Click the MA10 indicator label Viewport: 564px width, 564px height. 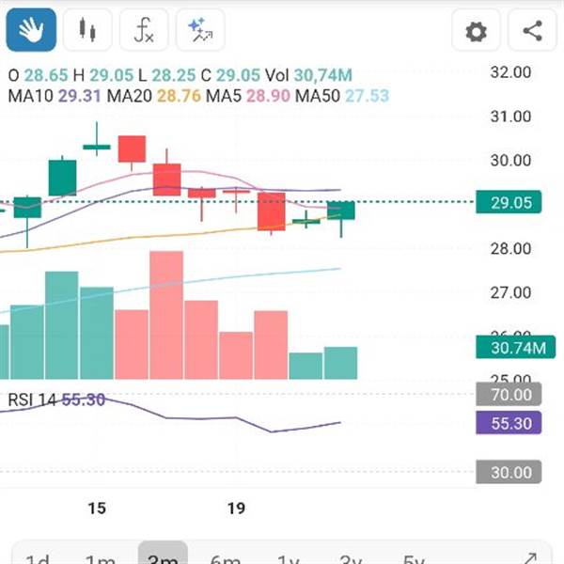[55, 96]
